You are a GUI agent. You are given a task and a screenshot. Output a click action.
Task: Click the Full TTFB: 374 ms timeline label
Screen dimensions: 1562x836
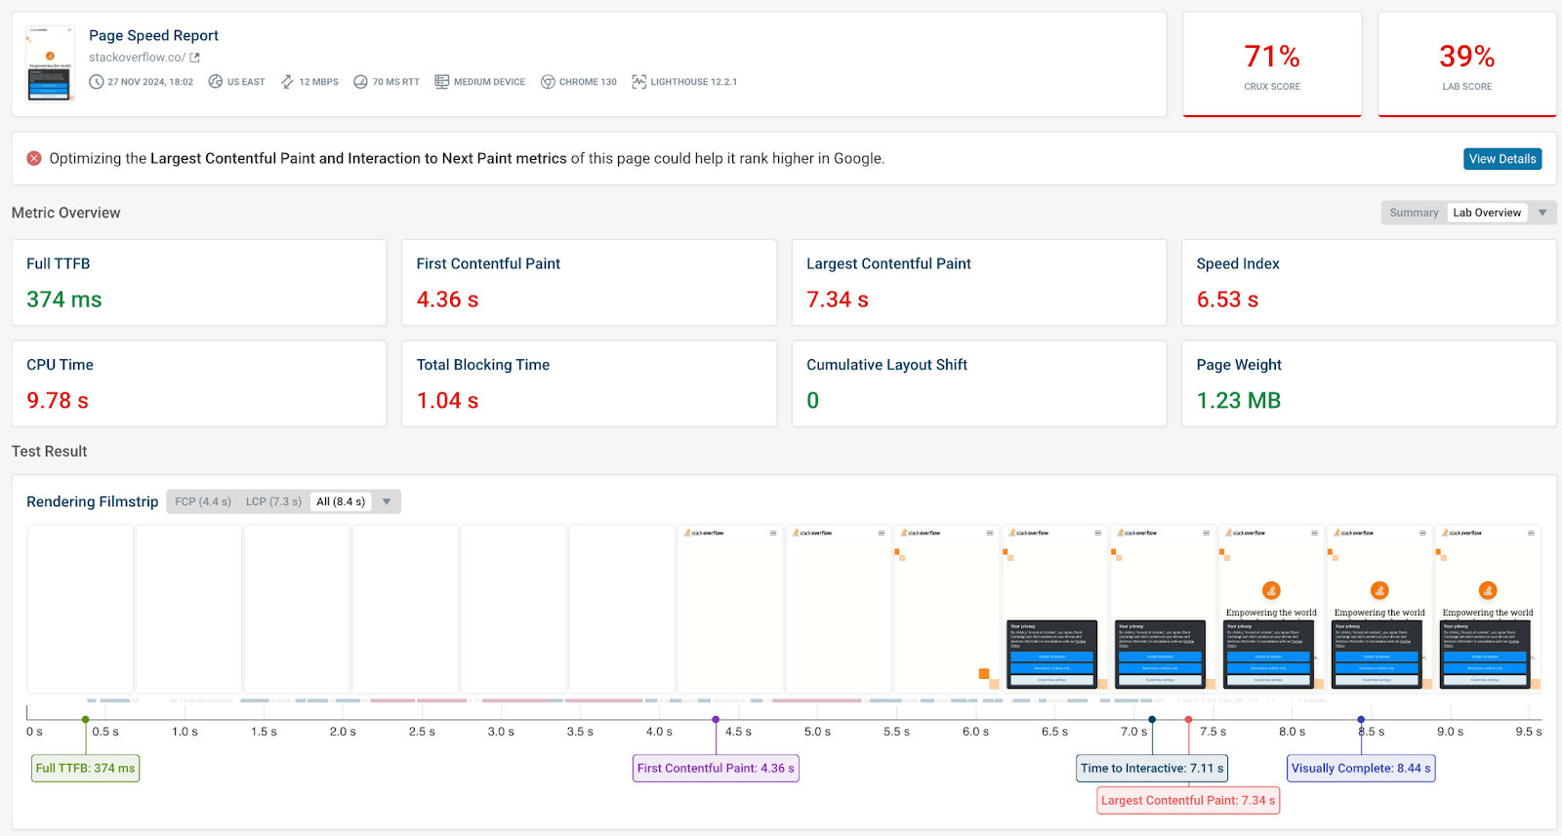86,769
